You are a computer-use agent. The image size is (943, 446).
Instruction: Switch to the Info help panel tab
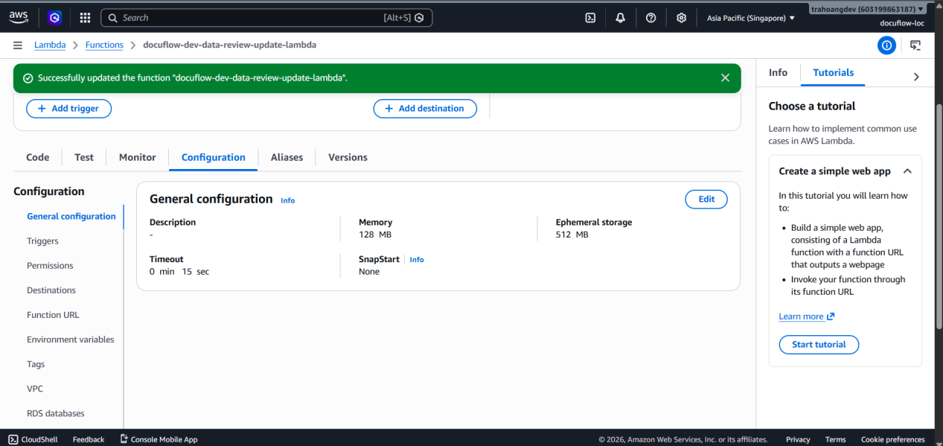coord(778,72)
